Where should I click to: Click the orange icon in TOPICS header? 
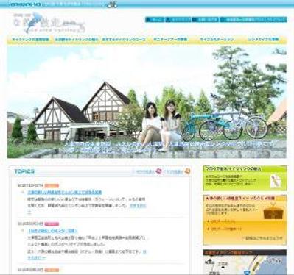(187, 171)
